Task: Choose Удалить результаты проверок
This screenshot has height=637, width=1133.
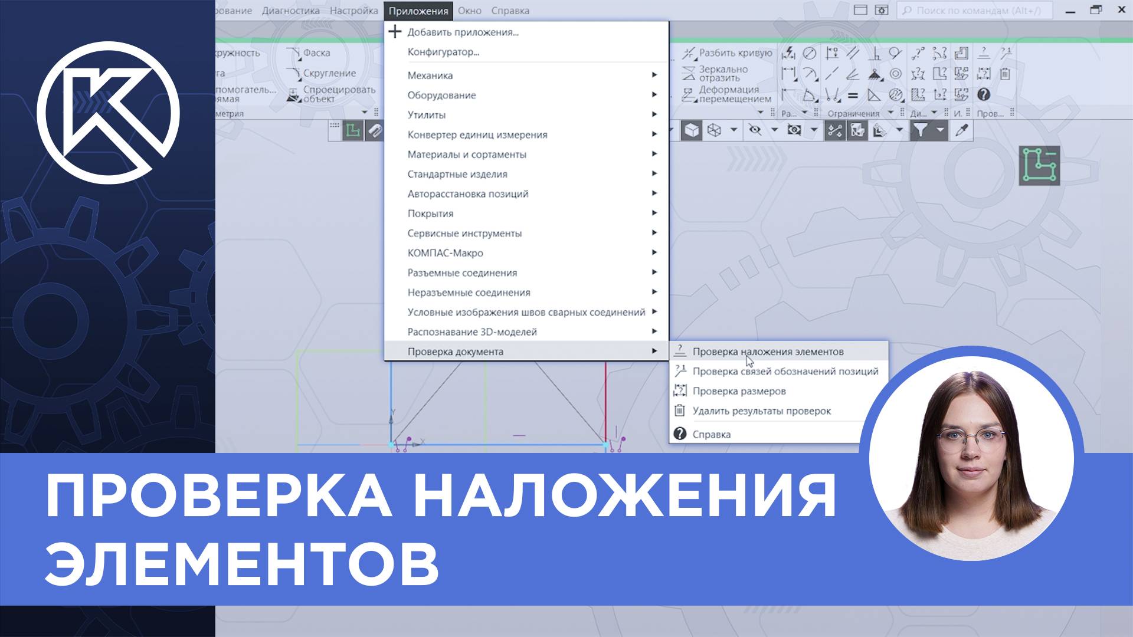Action: (761, 411)
